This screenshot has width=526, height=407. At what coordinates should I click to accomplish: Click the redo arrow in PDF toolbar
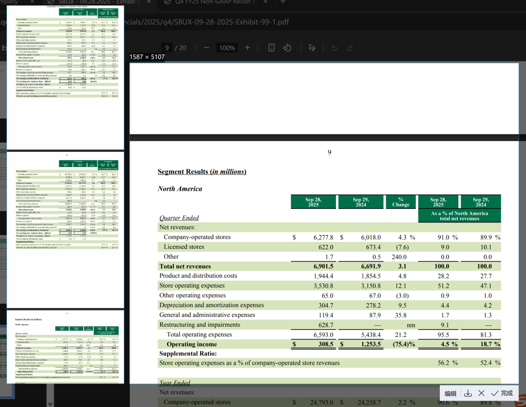(x=350, y=48)
